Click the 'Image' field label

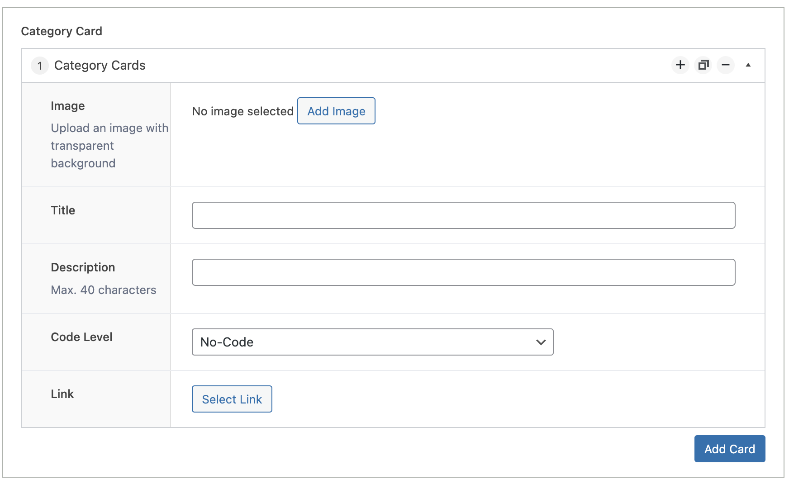[68, 106]
